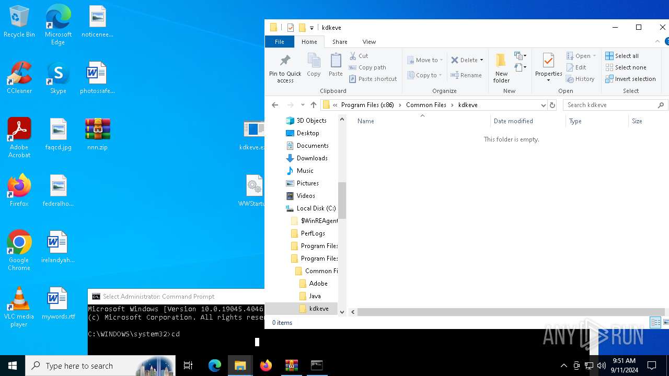Open the Delete dropdown arrow

coord(481,60)
